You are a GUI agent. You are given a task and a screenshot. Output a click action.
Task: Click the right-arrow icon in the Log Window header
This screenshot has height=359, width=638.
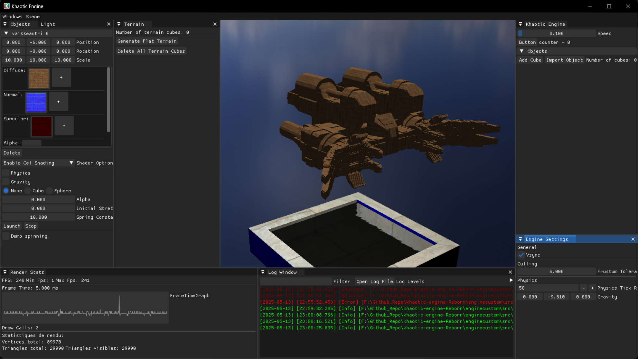511,280
